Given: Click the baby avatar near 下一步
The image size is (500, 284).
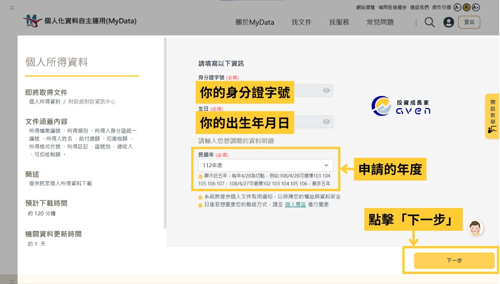Looking at the screenshot, I should click(x=476, y=227).
